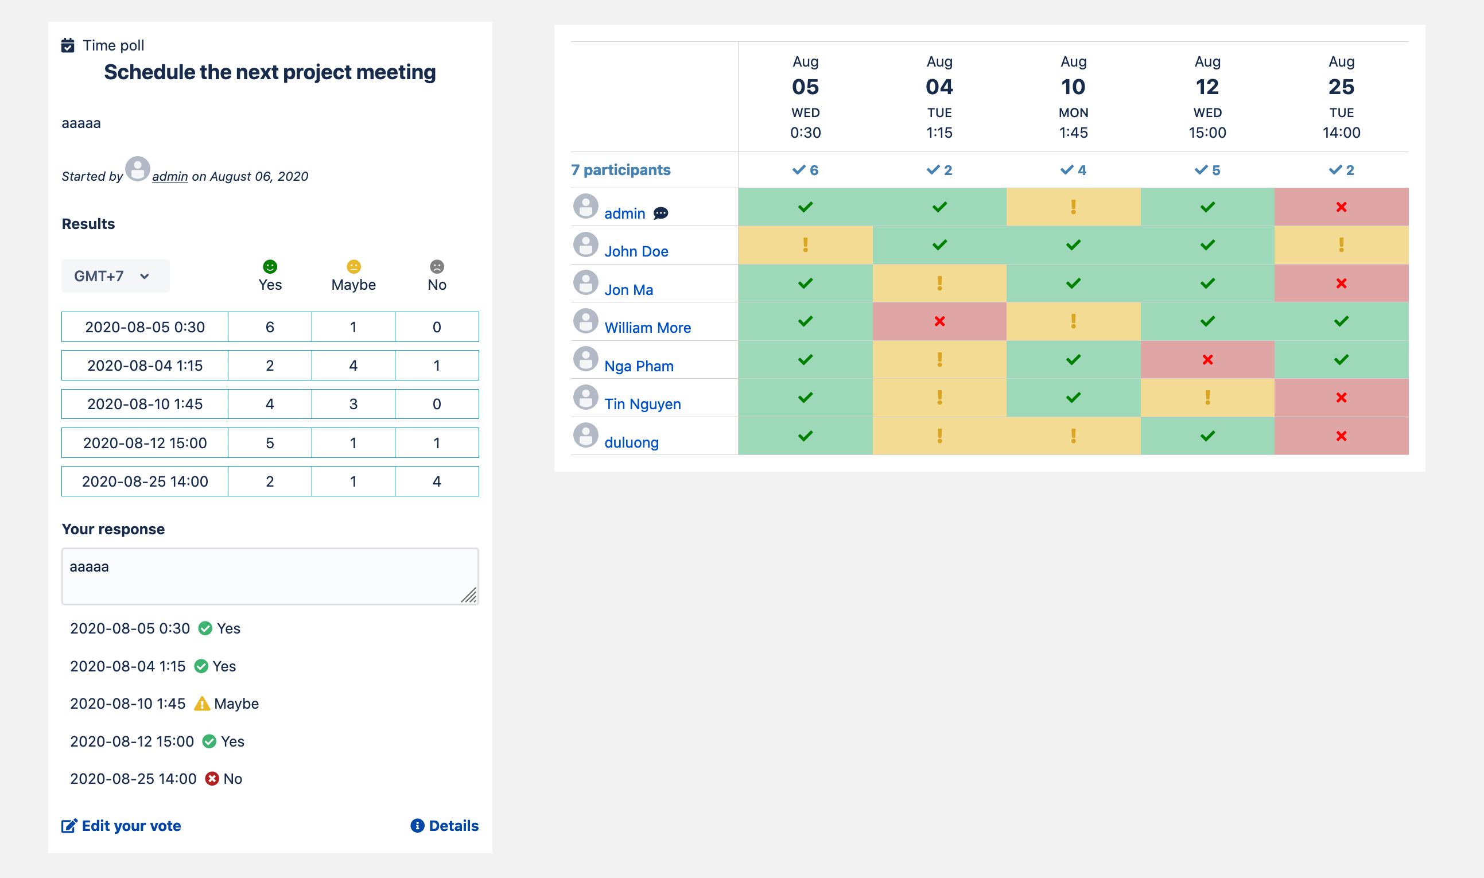The width and height of the screenshot is (1484, 878).
Task: Click Nga Pham's No cell on Aug 12
Action: click(1207, 360)
